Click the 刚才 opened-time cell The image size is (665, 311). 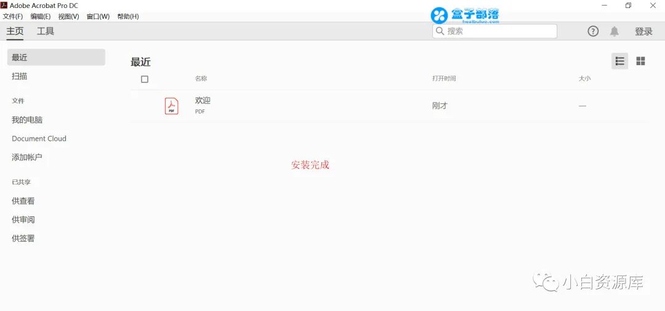click(440, 106)
